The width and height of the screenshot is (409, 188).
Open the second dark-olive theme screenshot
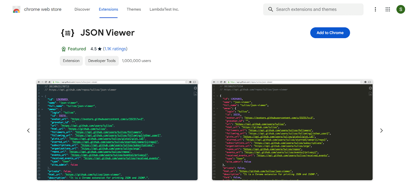click(292, 130)
